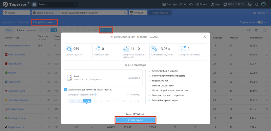Open hdfcbank.com domain link
Screen dimensions: 271x131
coord(16,109)
